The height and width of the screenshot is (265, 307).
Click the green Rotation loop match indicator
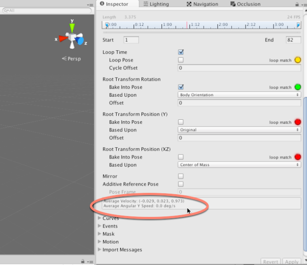(298, 87)
